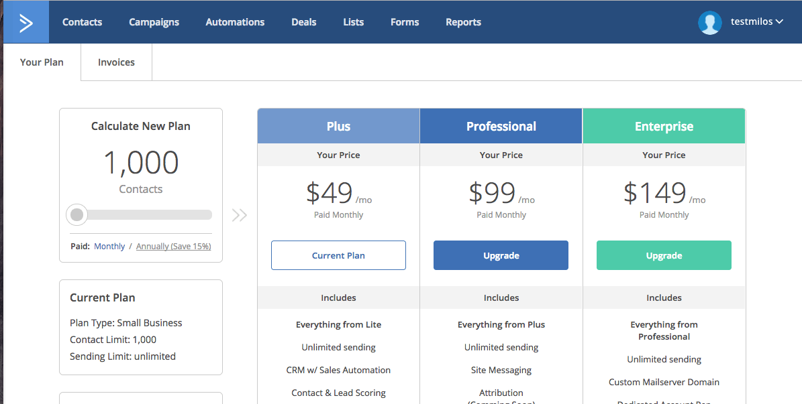The width and height of the screenshot is (802, 404).
Task: Click the Plus plan header
Action: (338, 126)
